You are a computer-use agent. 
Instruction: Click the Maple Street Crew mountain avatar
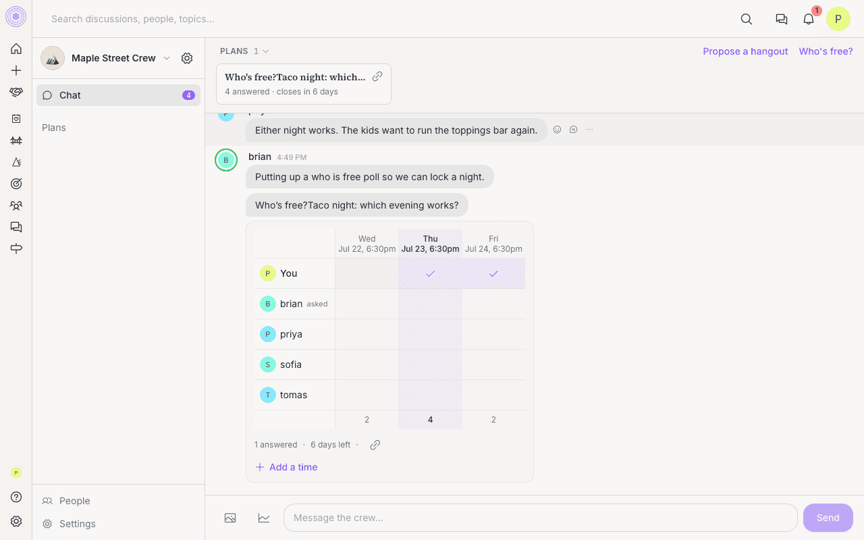pos(53,58)
